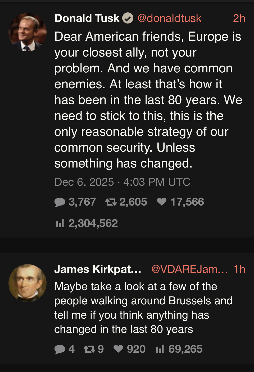Like Donald Tusk's post with the heart icon

162,202
